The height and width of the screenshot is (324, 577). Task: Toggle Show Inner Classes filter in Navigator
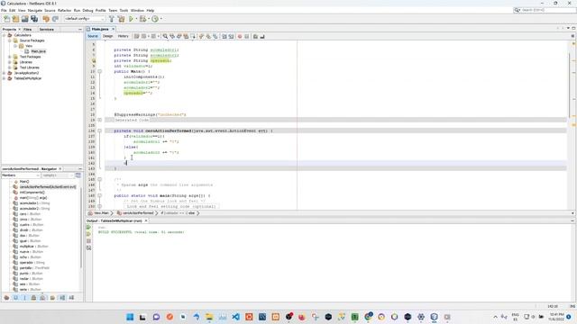click(x=43, y=298)
